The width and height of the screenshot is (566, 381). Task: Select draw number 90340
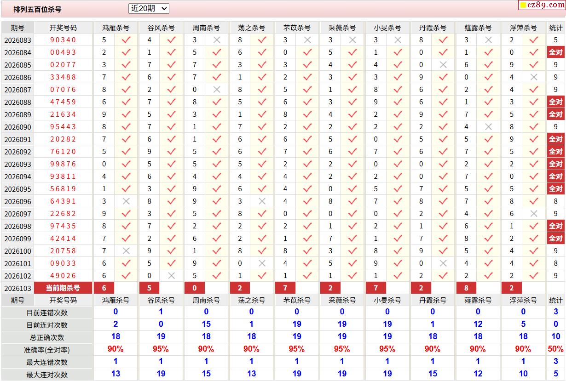pos(64,40)
